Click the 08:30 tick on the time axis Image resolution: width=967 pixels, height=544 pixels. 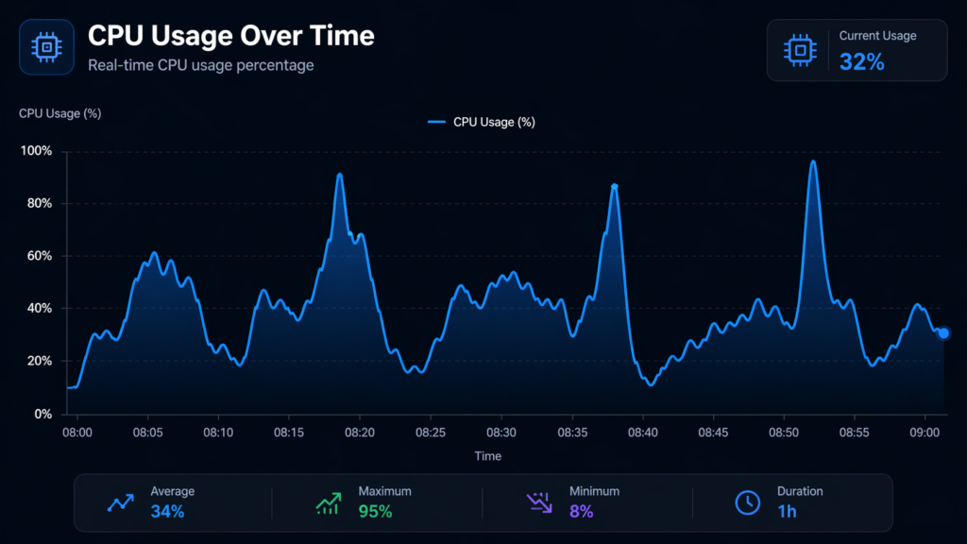[501, 433]
